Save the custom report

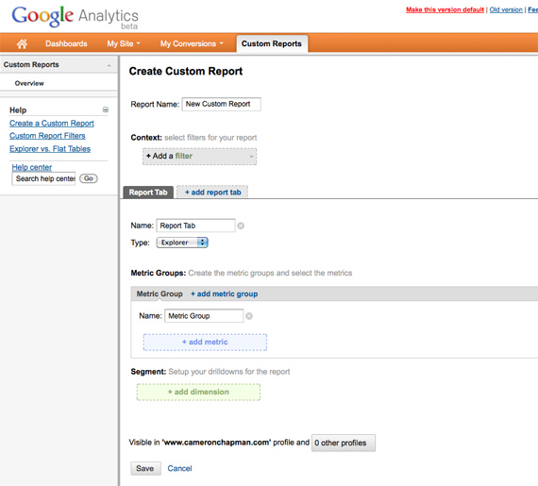(145, 468)
